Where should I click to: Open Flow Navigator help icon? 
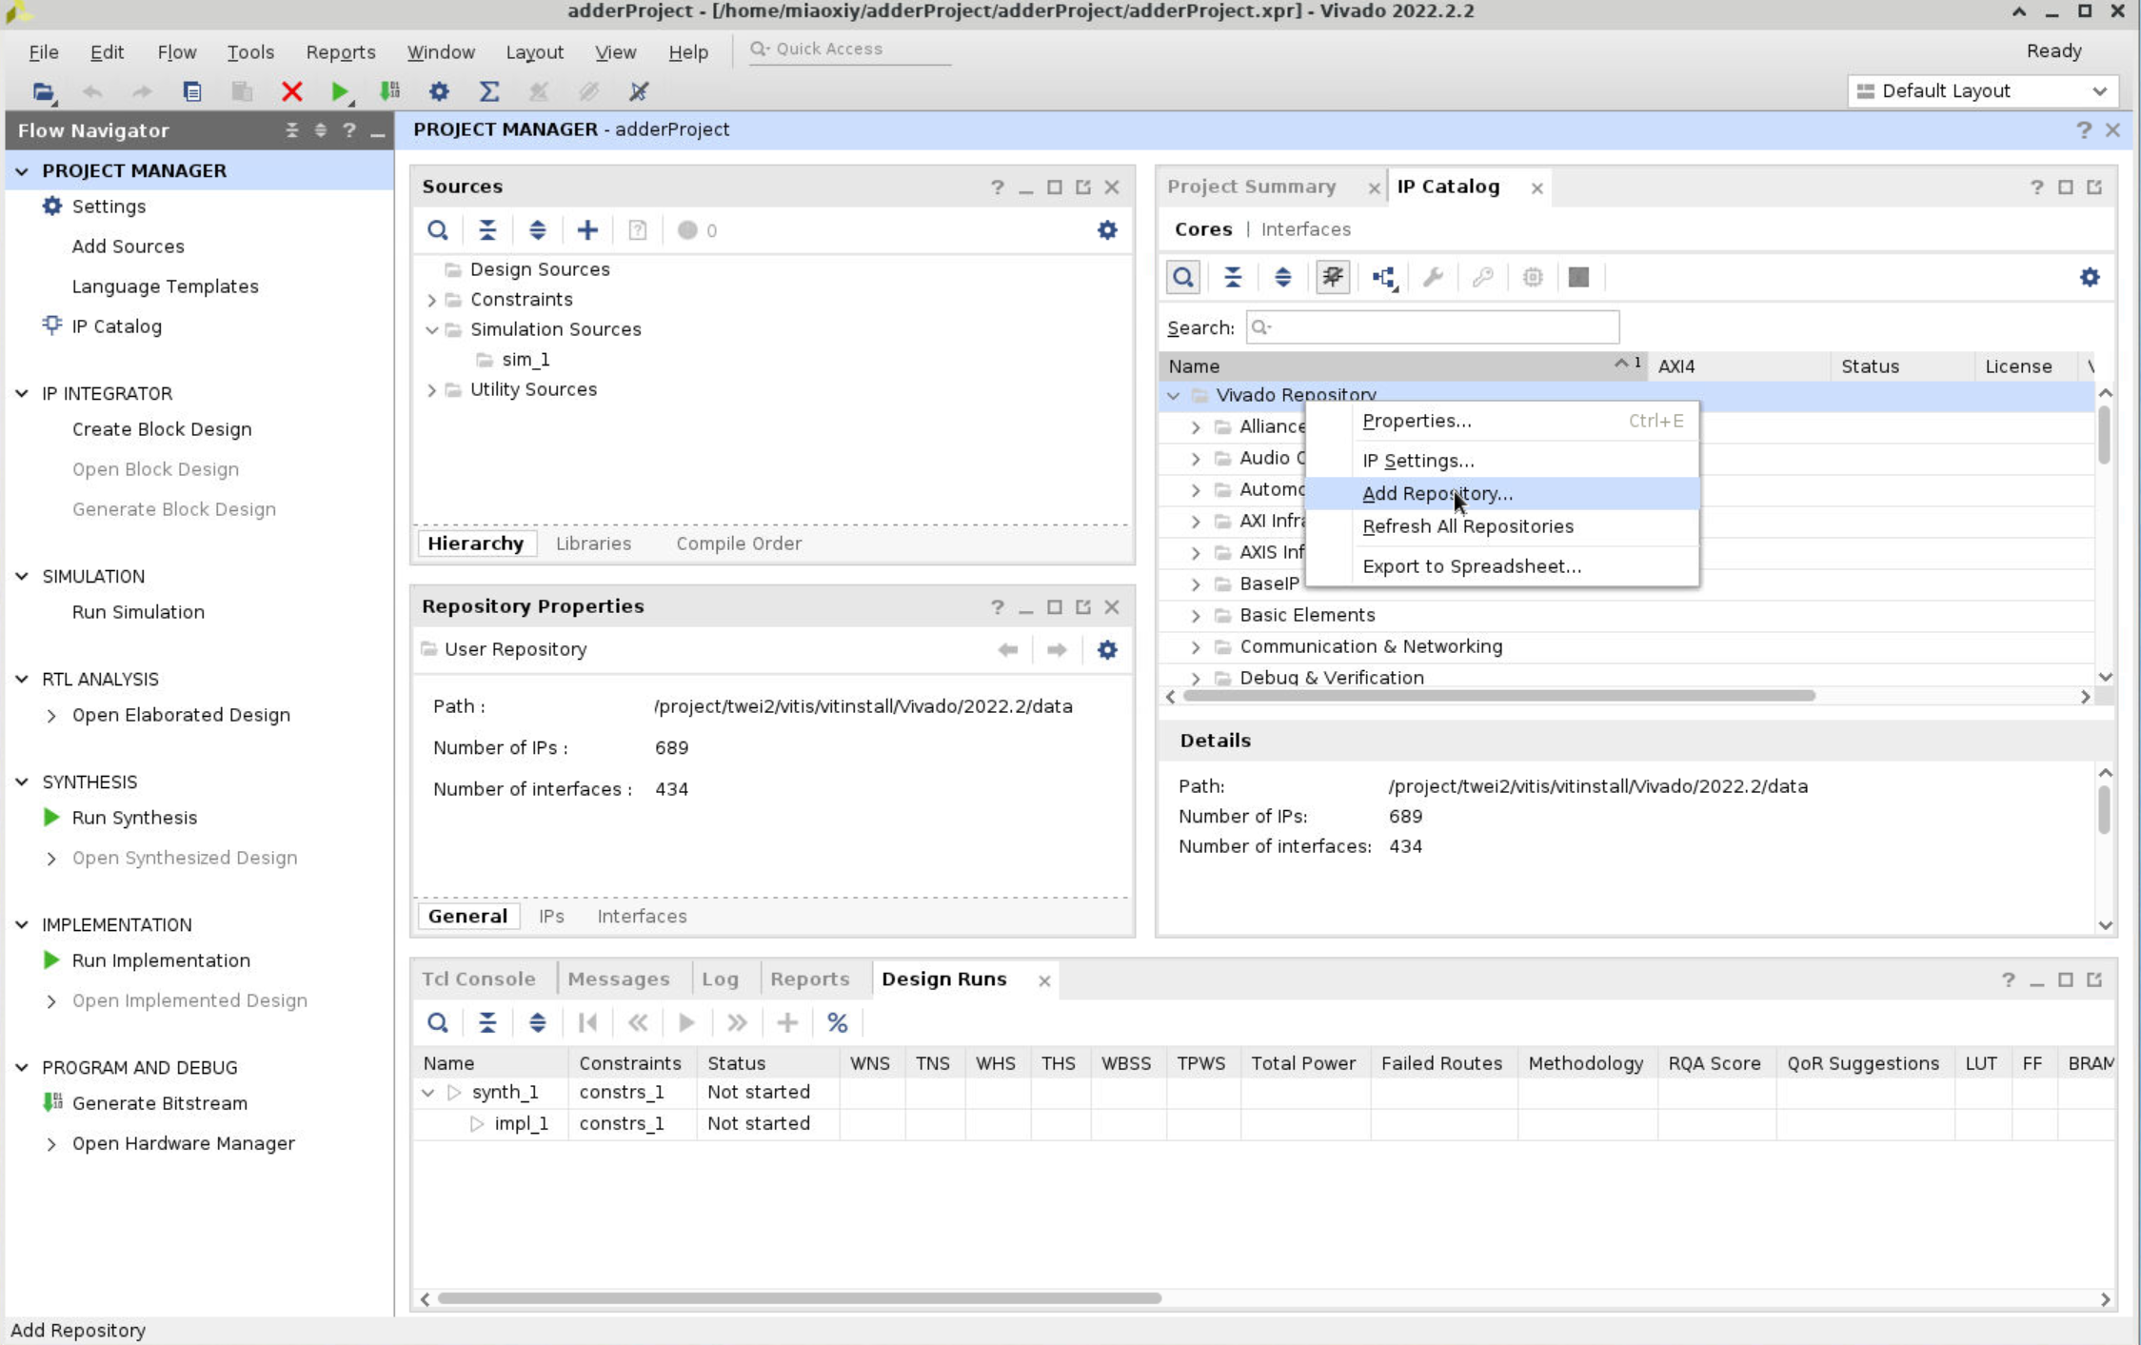(349, 130)
